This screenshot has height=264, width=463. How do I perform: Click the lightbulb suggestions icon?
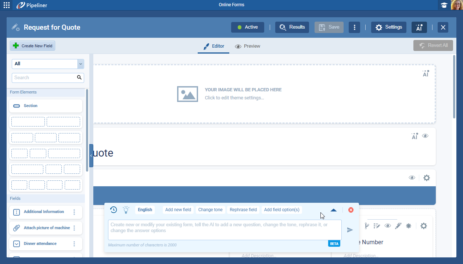[126, 210]
